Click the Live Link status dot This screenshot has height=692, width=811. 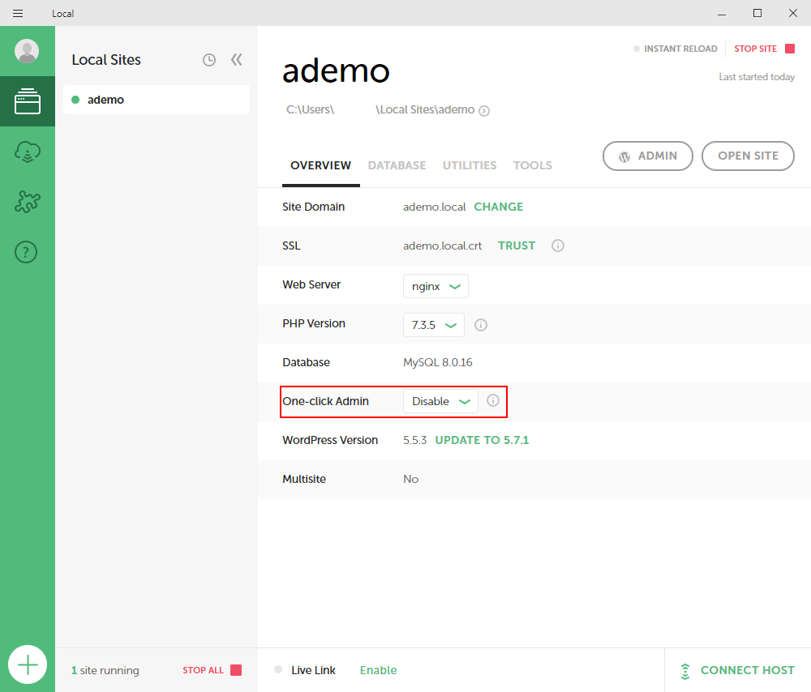coord(278,670)
